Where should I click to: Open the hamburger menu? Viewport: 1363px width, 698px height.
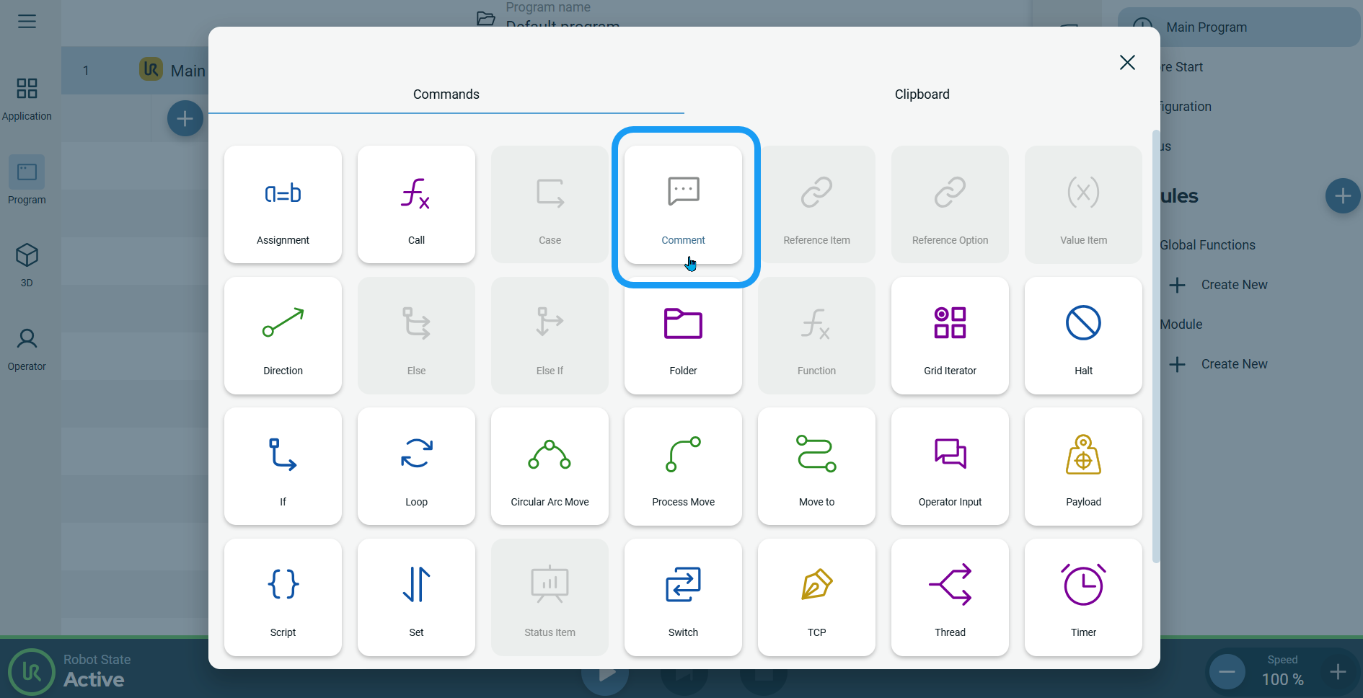click(27, 22)
